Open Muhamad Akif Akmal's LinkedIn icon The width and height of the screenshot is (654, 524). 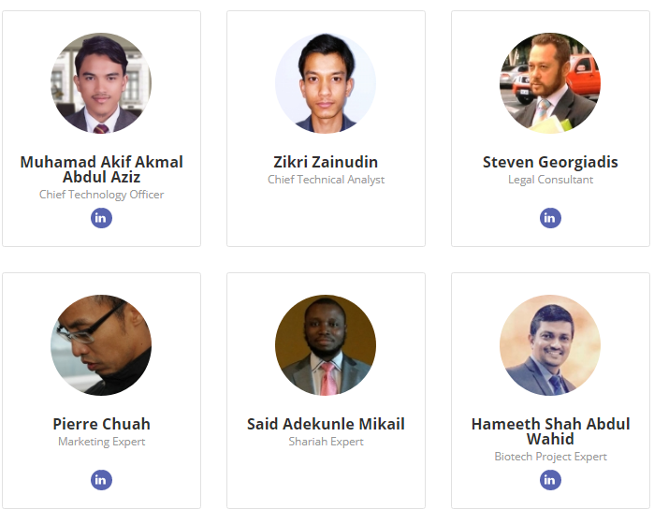pyautogui.click(x=101, y=218)
